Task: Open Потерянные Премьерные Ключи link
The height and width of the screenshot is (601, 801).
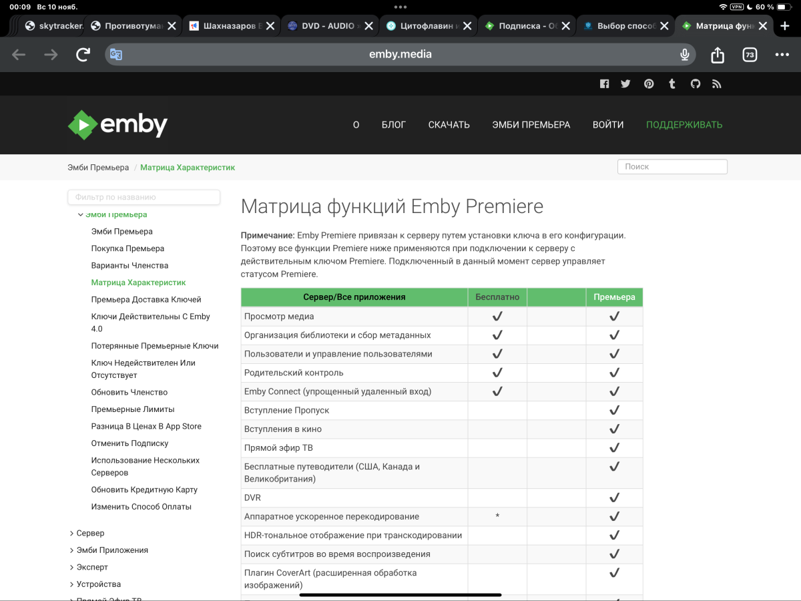Action: [155, 346]
